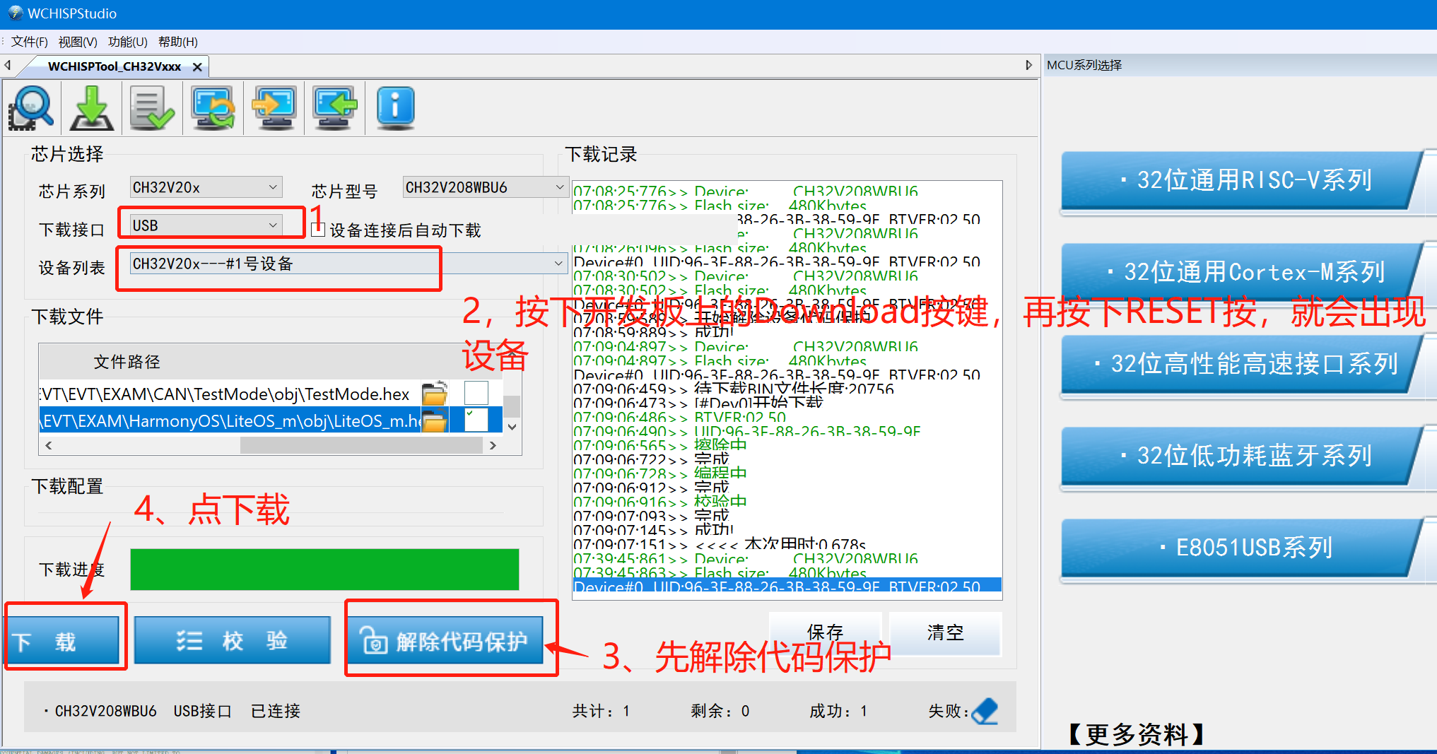Click the chip search magnifier toolbar icon
Viewport: 1437px width, 754px height.
click(x=31, y=107)
